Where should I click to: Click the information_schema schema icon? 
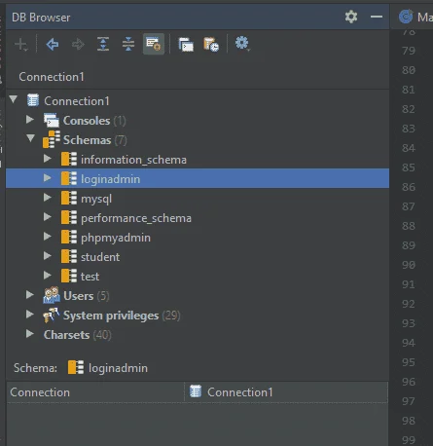[x=69, y=159]
